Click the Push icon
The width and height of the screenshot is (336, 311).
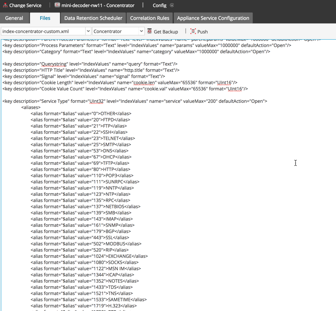click(193, 31)
